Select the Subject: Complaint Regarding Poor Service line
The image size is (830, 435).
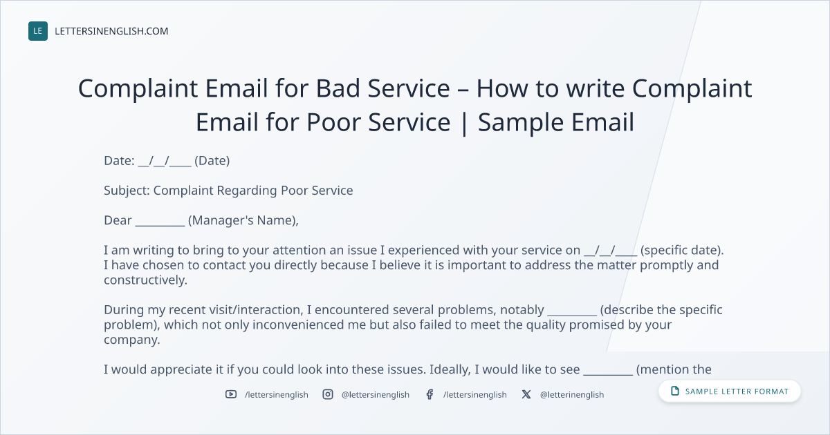pyautogui.click(x=228, y=191)
